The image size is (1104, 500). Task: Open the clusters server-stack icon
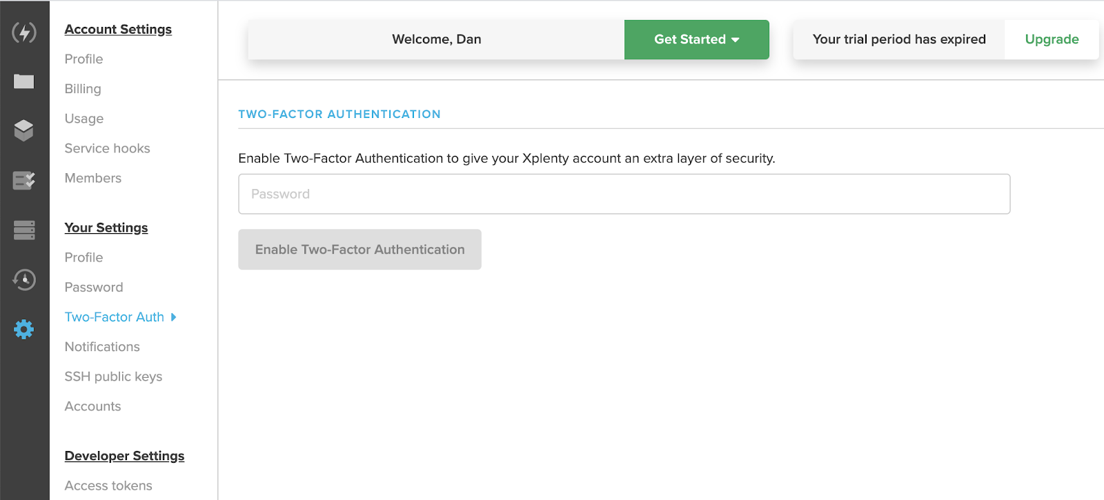click(x=24, y=230)
